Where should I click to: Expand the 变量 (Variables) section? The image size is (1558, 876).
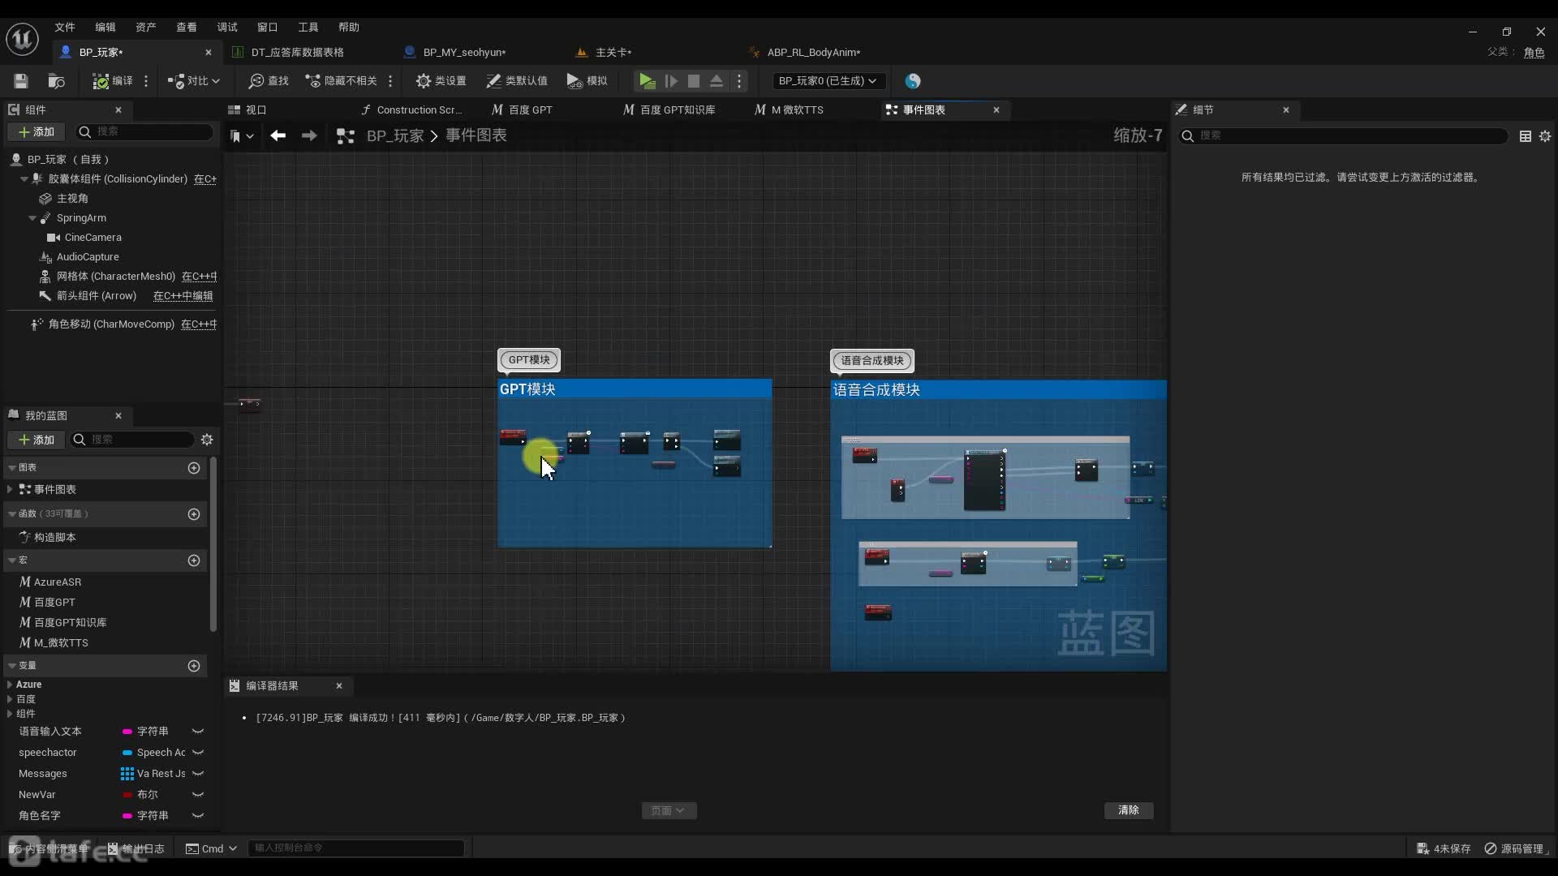pyautogui.click(x=9, y=665)
